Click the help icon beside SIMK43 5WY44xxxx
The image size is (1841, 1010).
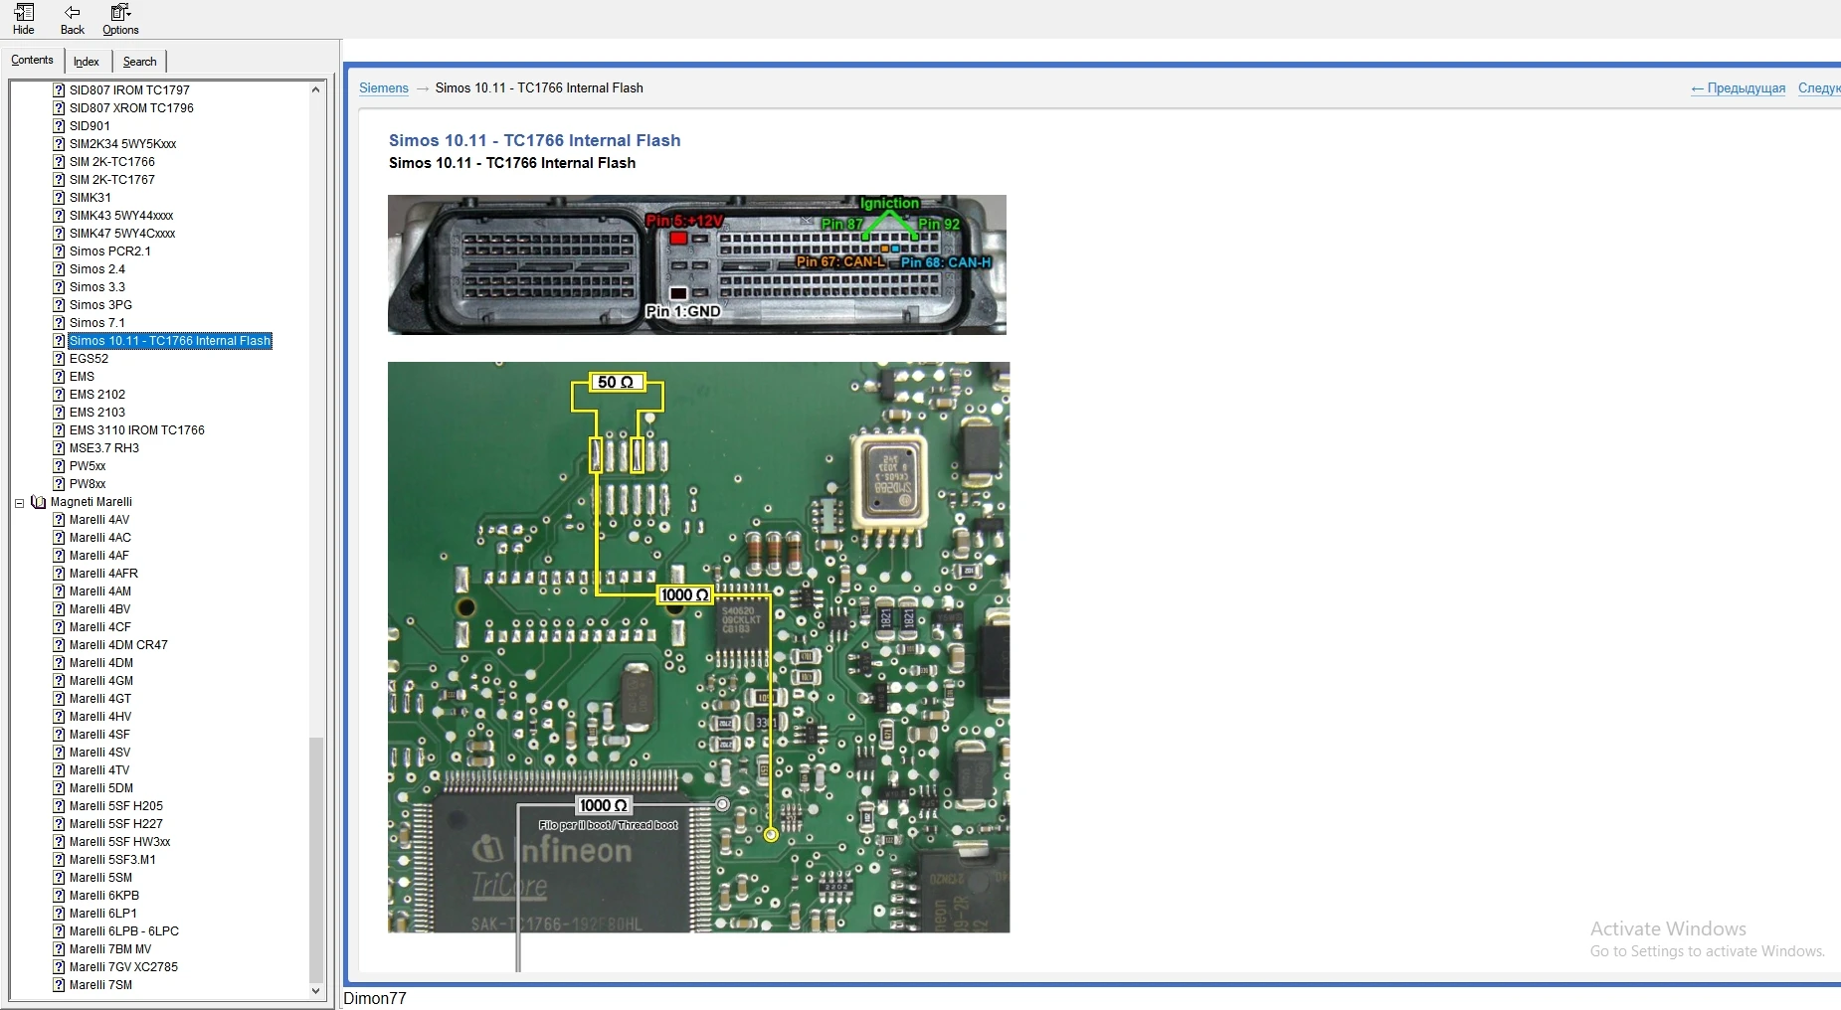click(x=59, y=216)
